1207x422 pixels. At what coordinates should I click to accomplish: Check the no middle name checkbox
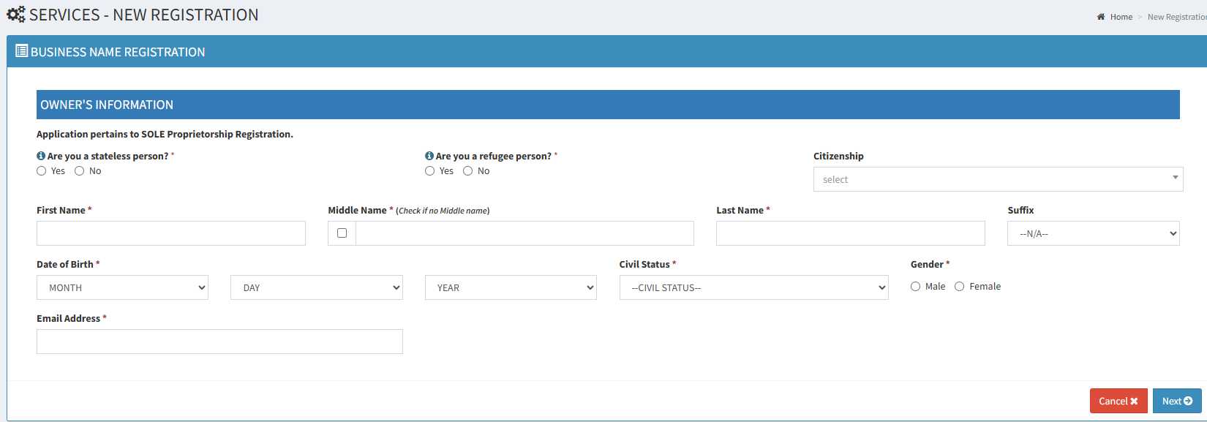[342, 233]
